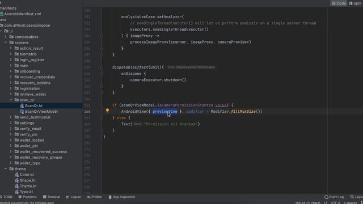Click the Theme.kt Kotlin file icon

click(x=17, y=186)
